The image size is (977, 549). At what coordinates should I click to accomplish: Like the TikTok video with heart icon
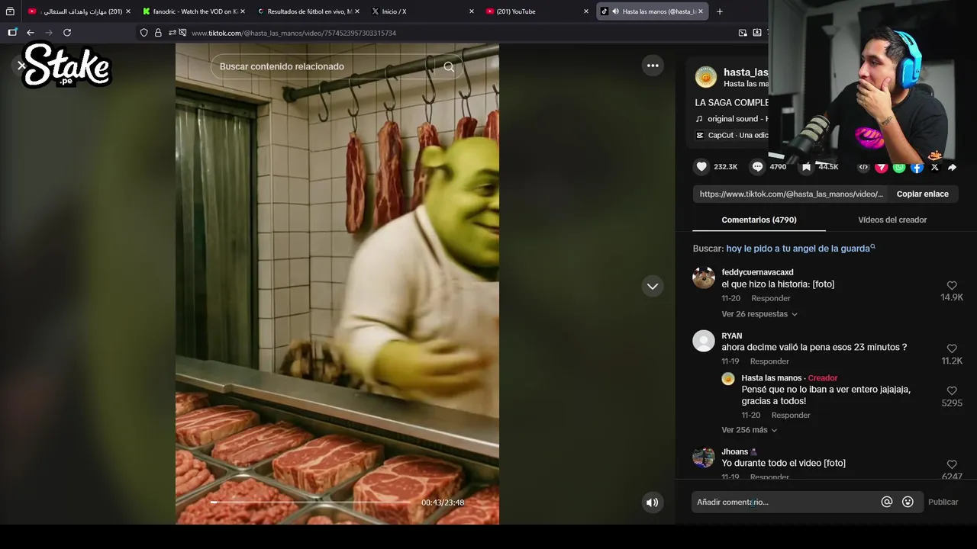pos(701,166)
